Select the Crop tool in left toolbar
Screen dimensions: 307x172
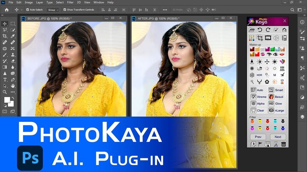pyautogui.click(x=5, y=36)
